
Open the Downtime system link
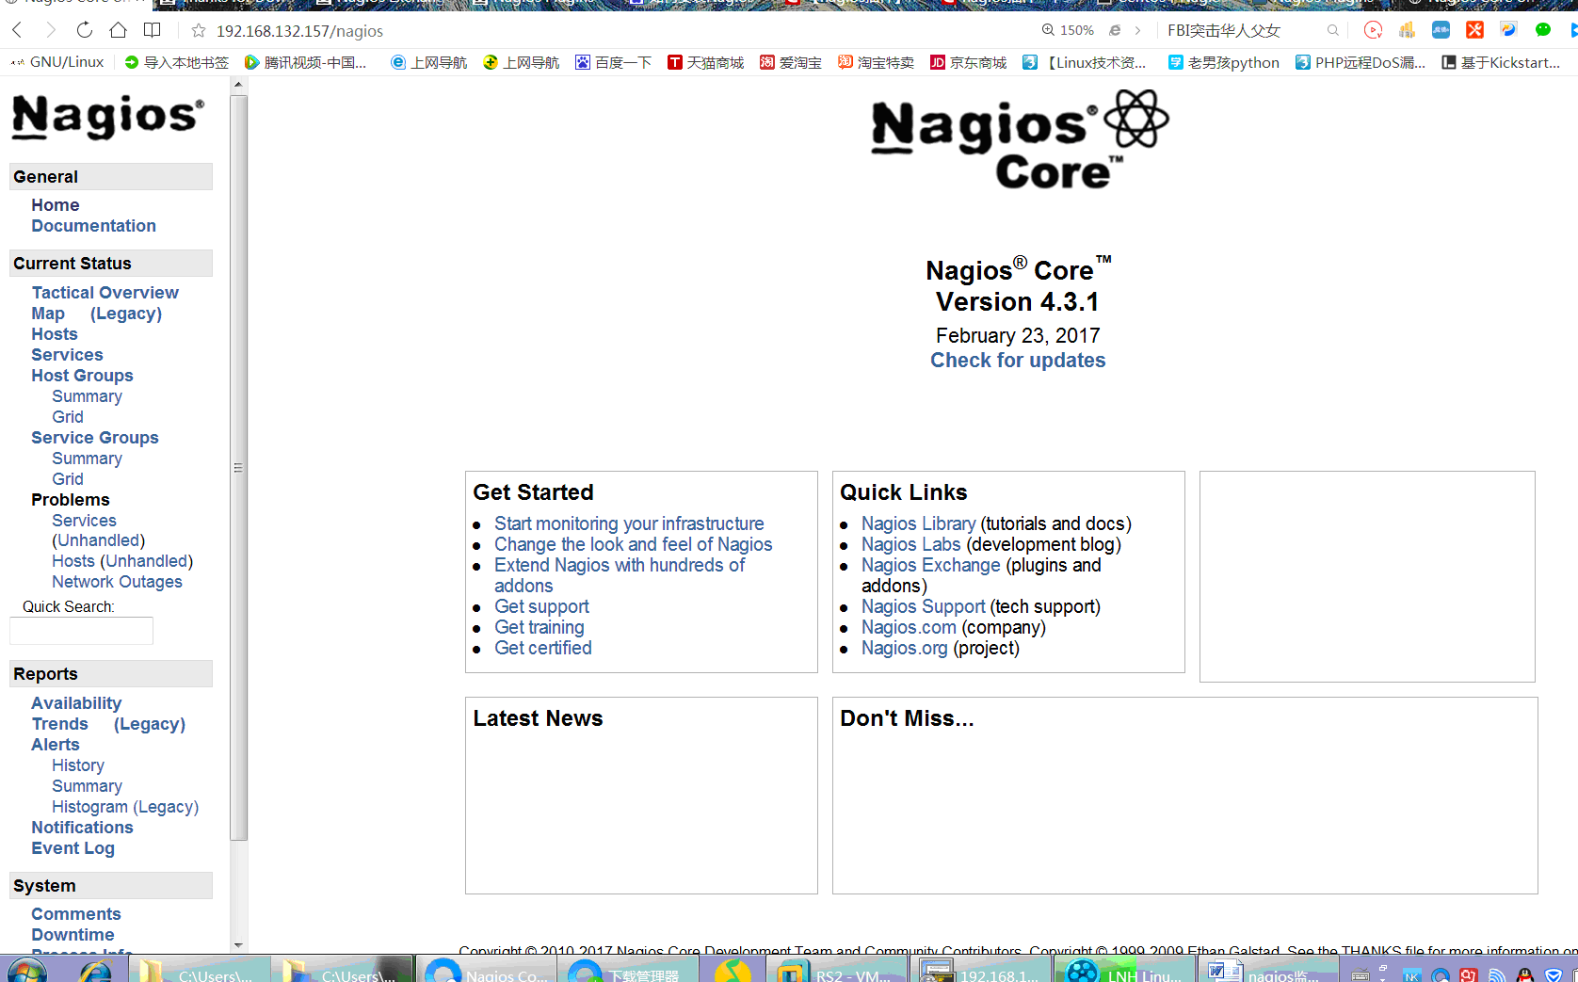click(72, 935)
